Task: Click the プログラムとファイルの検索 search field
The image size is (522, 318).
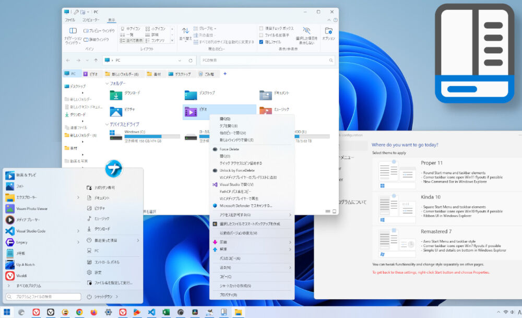Action: [44, 296]
